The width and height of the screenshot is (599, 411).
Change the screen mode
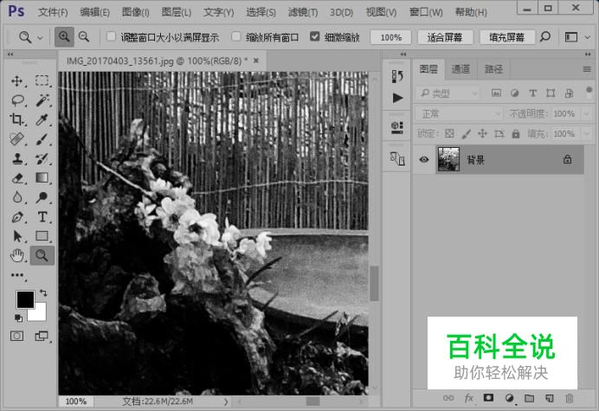point(42,336)
